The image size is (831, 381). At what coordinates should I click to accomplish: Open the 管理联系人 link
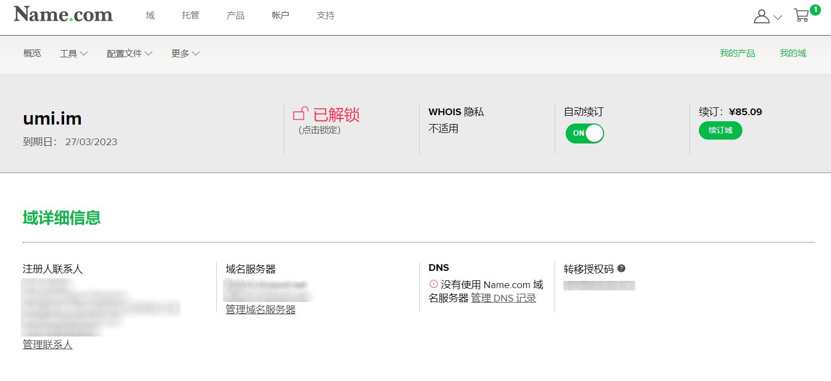(x=47, y=345)
